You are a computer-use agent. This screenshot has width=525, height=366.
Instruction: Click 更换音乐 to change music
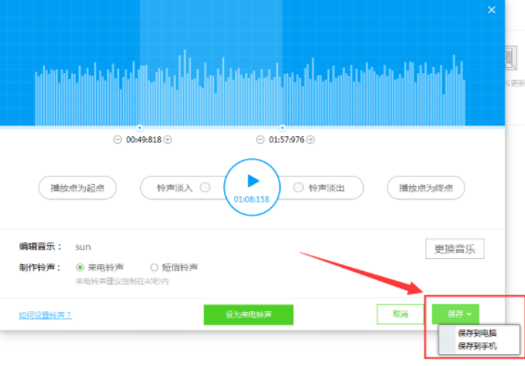[455, 249]
